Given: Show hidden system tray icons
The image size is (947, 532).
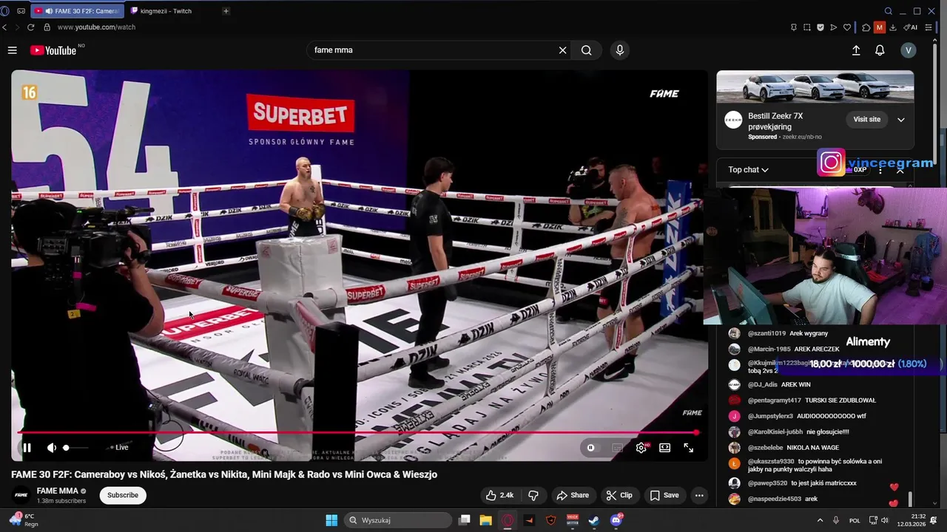Looking at the screenshot, I should pyautogui.click(x=820, y=520).
